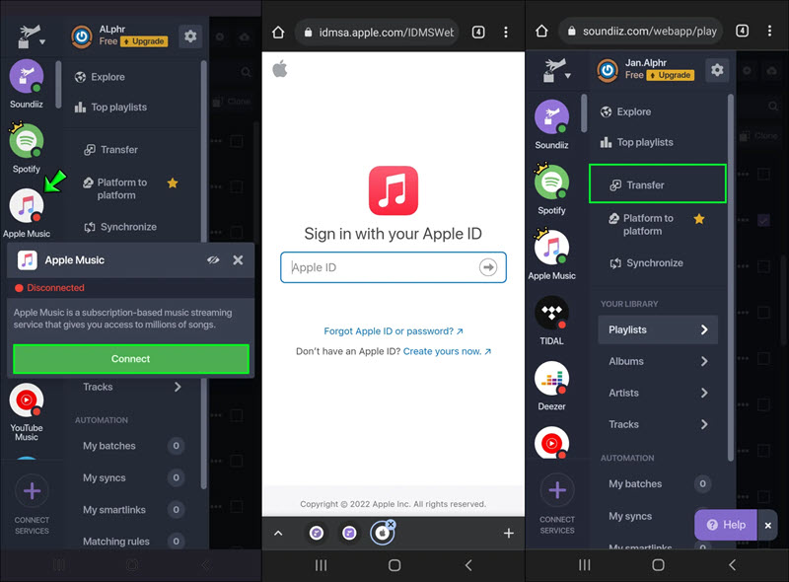Tap soundiiz.com address bar
The width and height of the screenshot is (789, 582).
pyautogui.click(x=640, y=32)
